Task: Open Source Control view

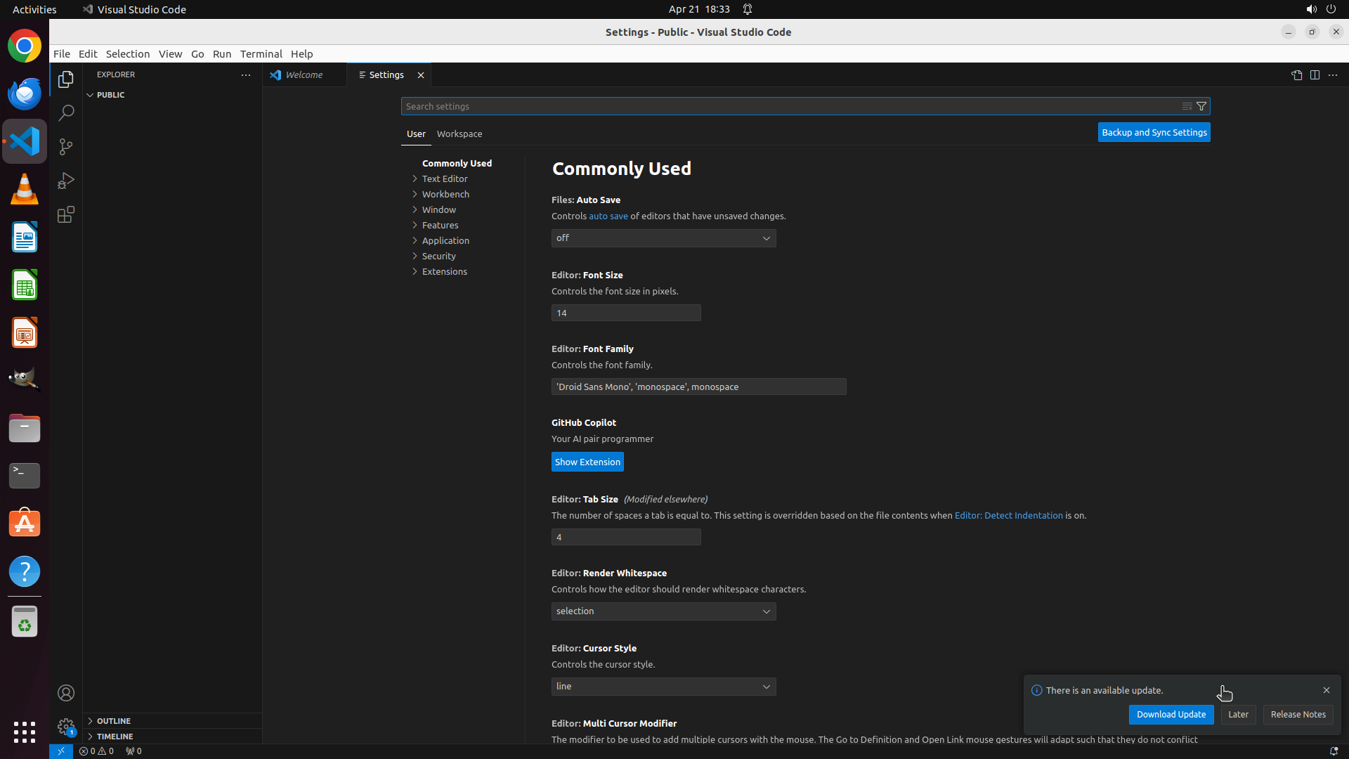Action: point(66,147)
